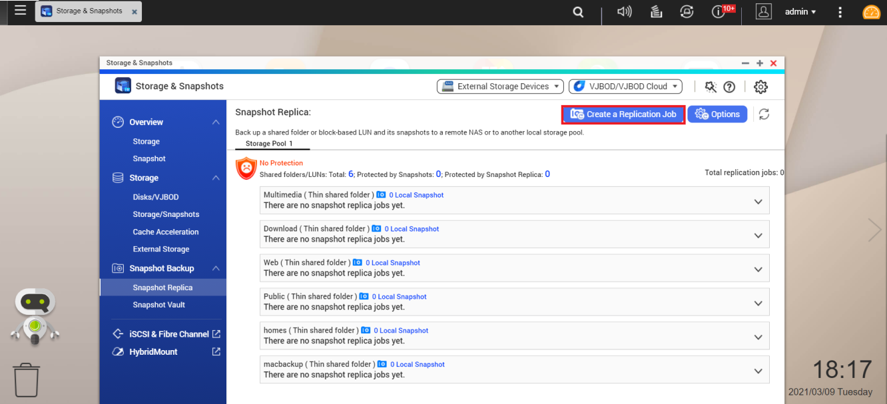The width and height of the screenshot is (887, 404).
Task: Open the VJBOD/VJBOD Cloud dropdown
Action: (626, 87)
